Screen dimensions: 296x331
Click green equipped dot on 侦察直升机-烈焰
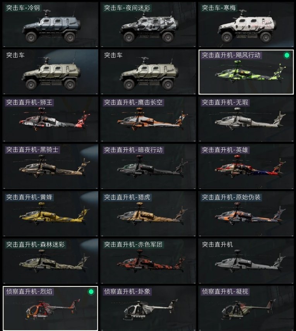[91, 292]
